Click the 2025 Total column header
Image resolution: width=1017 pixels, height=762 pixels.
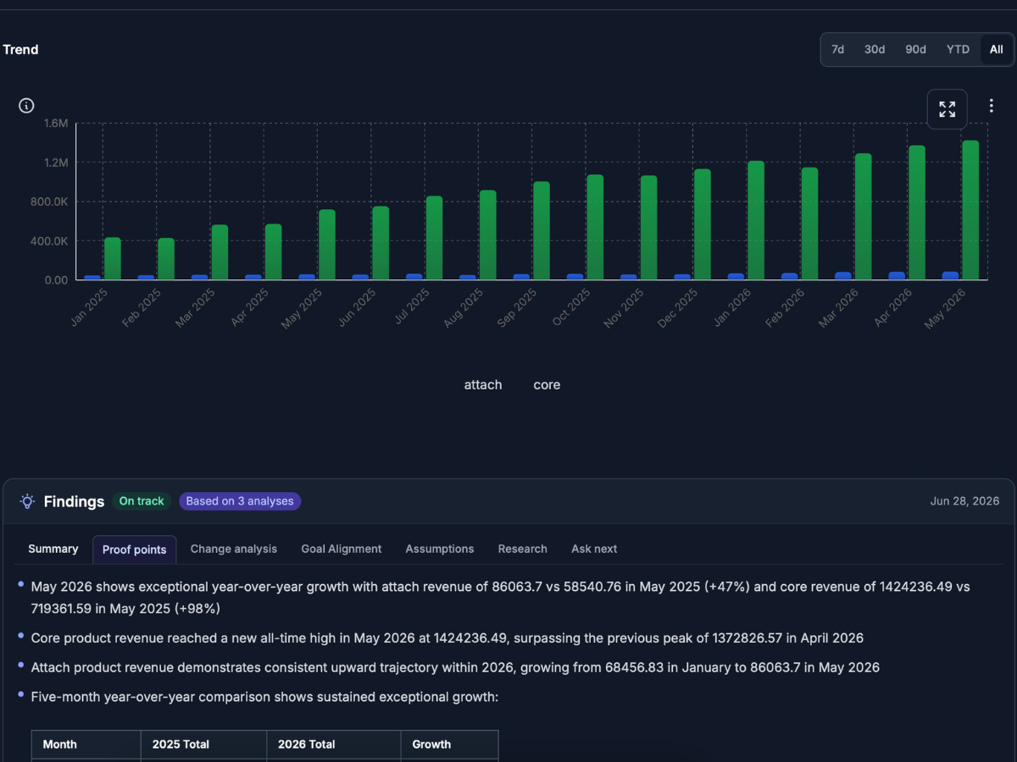click(203, 744)
